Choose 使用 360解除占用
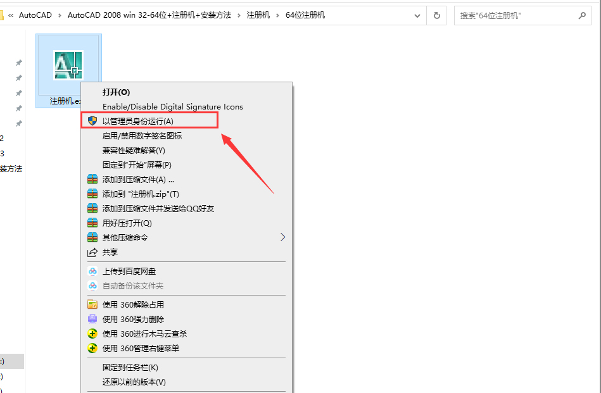This screenshot has width=601, height=393. [x=133, y=304]
